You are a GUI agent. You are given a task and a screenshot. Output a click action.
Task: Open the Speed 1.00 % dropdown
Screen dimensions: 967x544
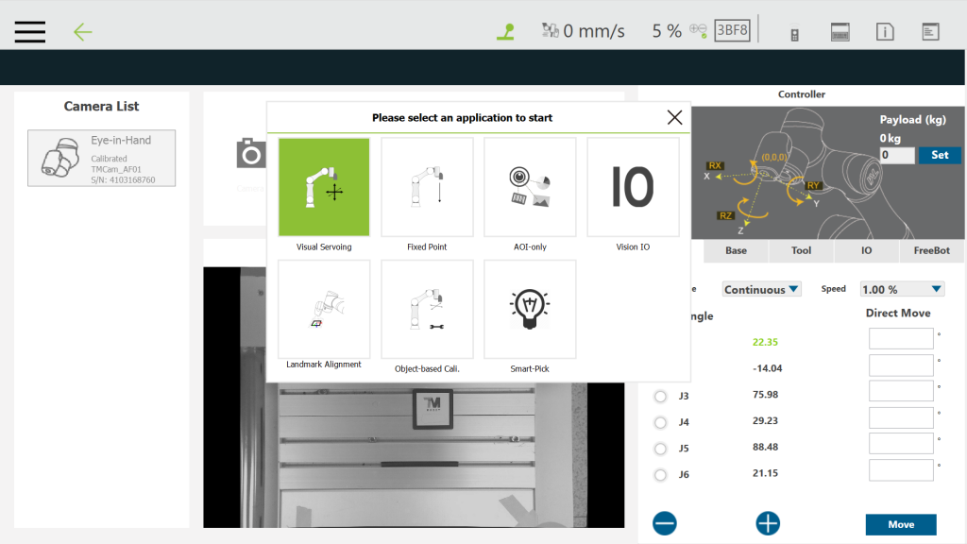902,289
